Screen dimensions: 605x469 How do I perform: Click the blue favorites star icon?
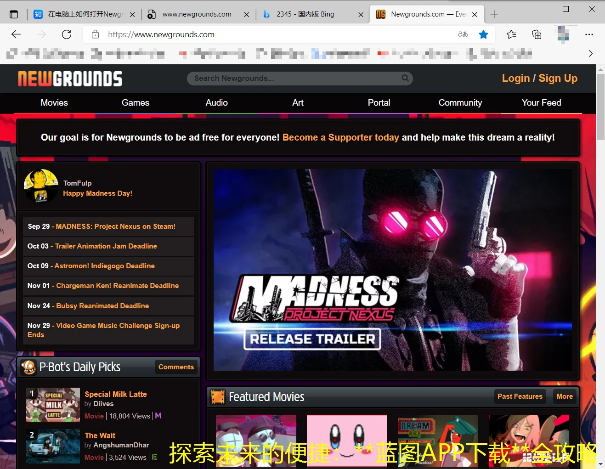[x=483, y=34]
